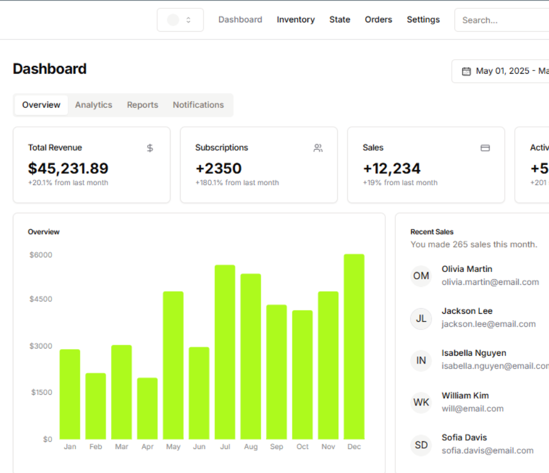Click the Sep bar in Overview chart

[x=277, y=372]
